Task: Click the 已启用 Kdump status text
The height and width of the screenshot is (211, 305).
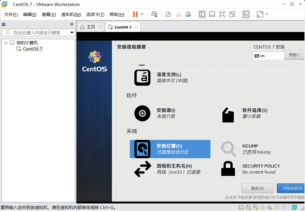Action: pyautogui.click(x=257, y=152)
